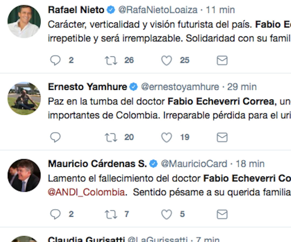Send Mauricio Cárdenas's tweet via direct message
This screenshot has width=291, height=242.
point(222,214)
